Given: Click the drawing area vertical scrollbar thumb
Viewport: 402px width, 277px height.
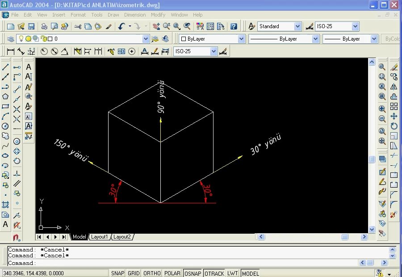Looking at the screenshot, I should (x=372, y=159).
